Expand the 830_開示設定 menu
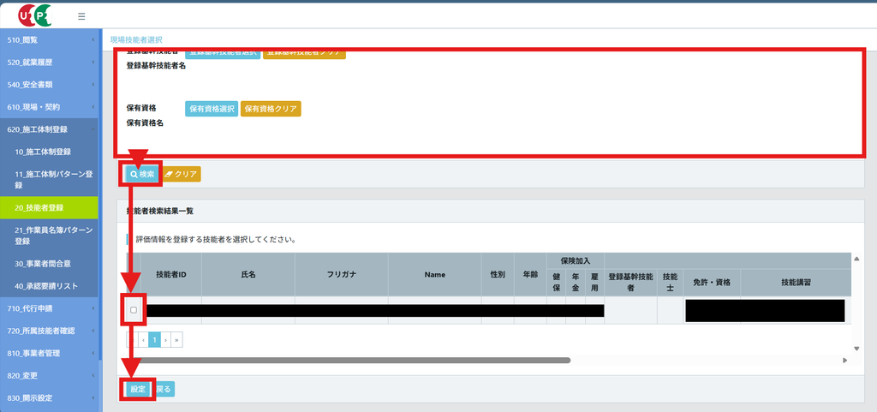This screenshot has height=412, width=877. point(49,397)
